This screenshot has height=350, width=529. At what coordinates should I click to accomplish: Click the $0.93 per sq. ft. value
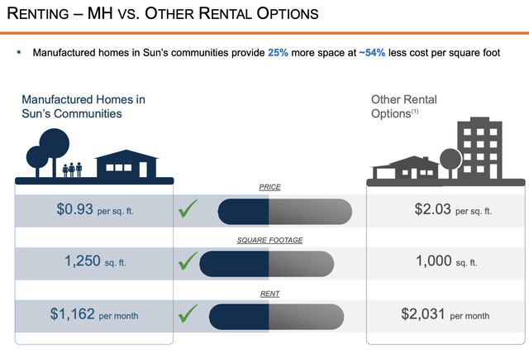point(95,210)
